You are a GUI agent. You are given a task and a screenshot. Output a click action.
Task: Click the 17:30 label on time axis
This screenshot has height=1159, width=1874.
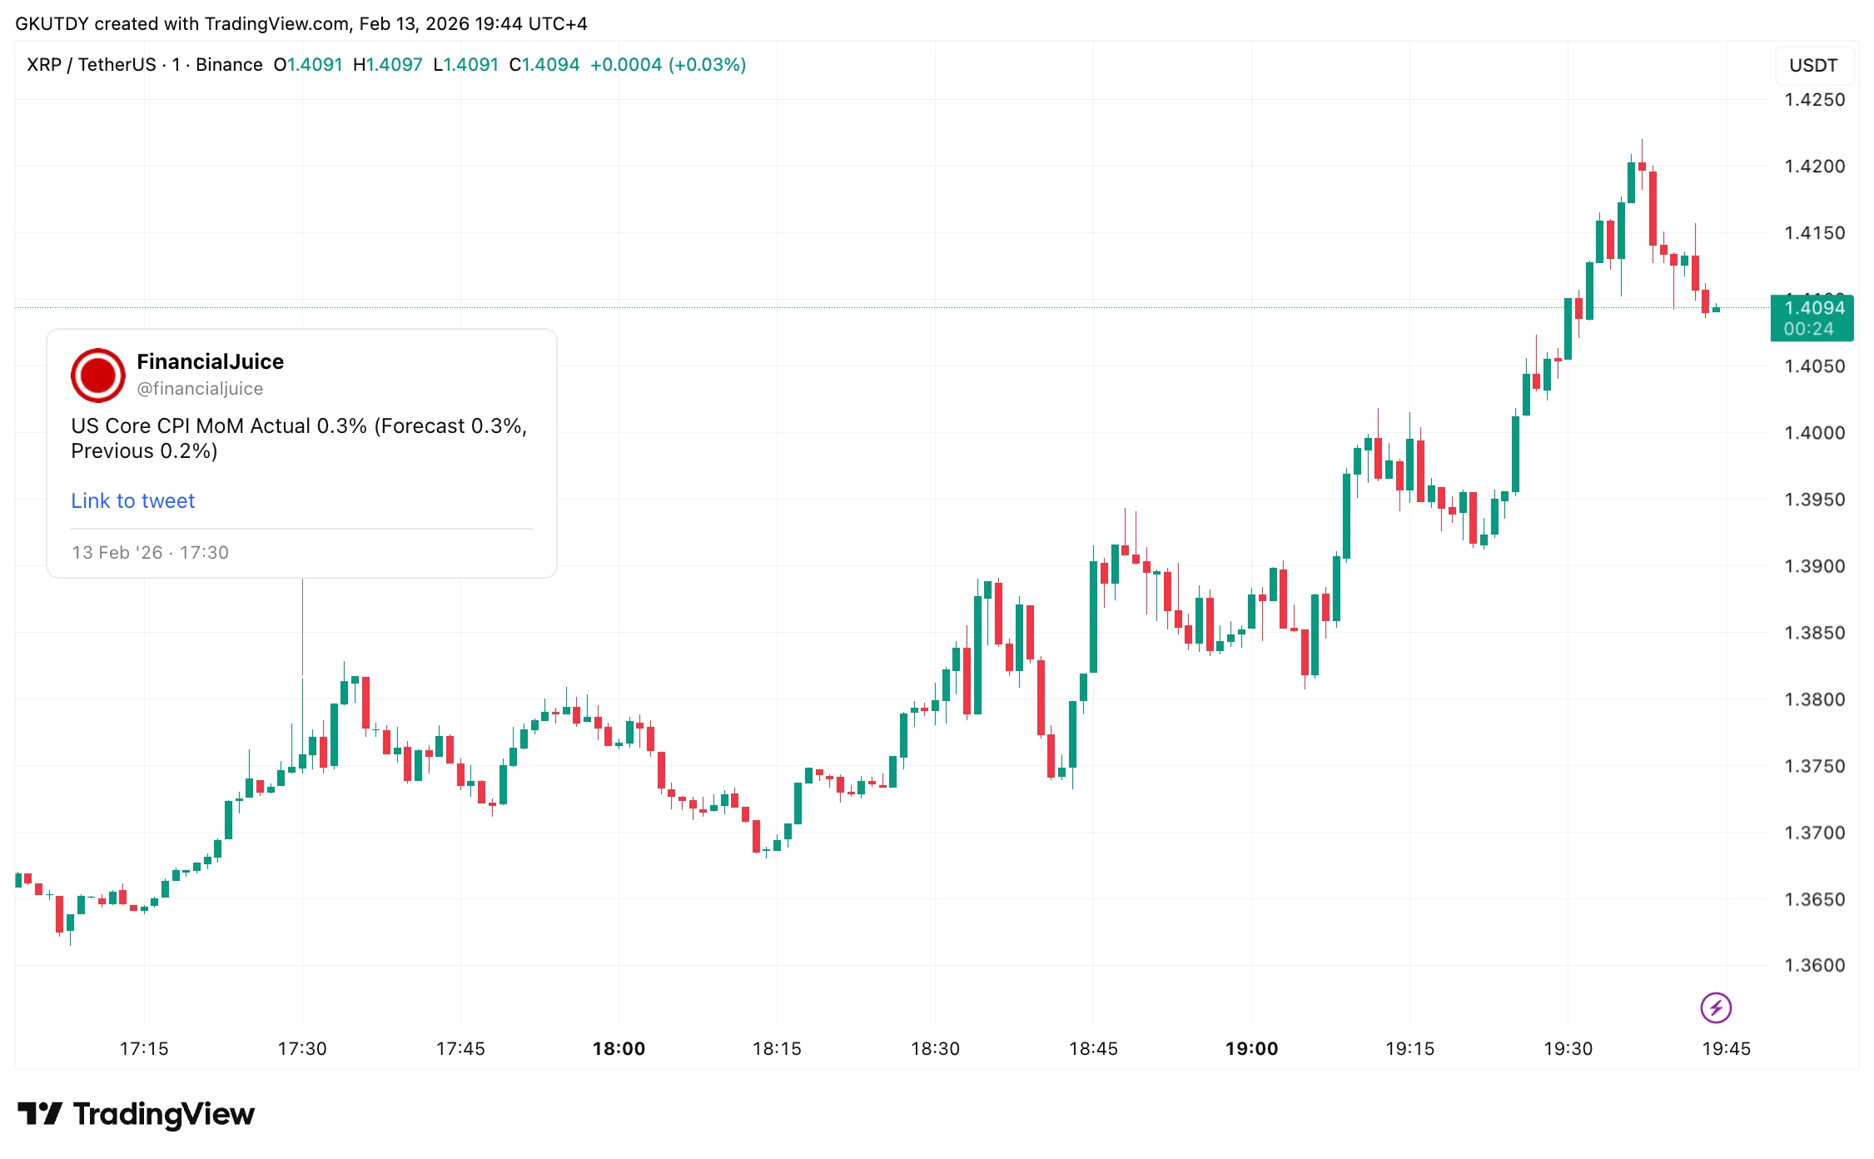[302, 1048]
